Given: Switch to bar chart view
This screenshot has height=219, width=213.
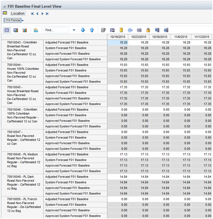Looking at the screenshot, I should (x=24, y=30).
